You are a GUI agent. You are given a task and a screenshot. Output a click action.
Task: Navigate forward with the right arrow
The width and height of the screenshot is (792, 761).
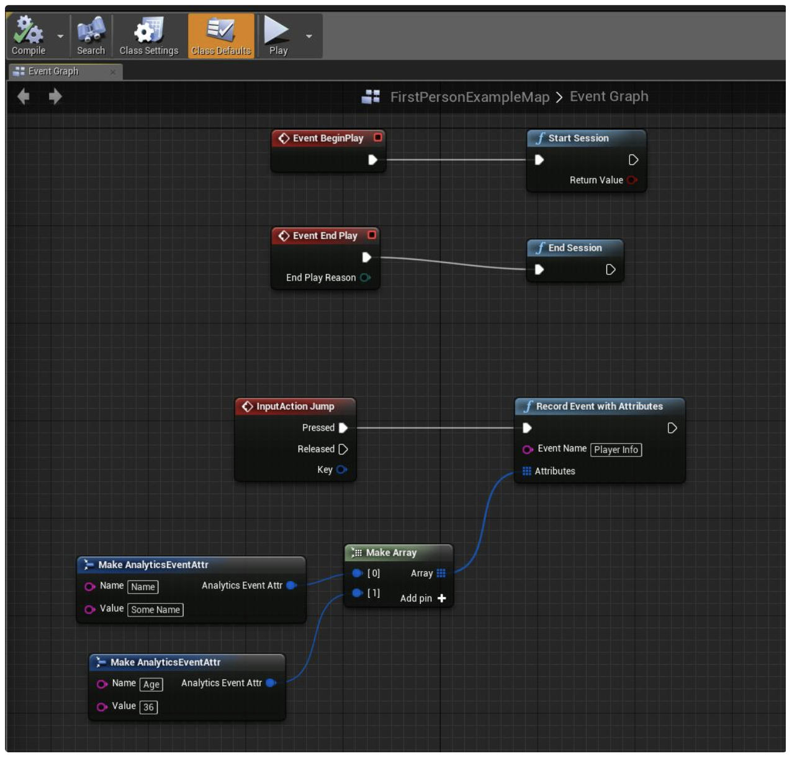click(55, 96)
